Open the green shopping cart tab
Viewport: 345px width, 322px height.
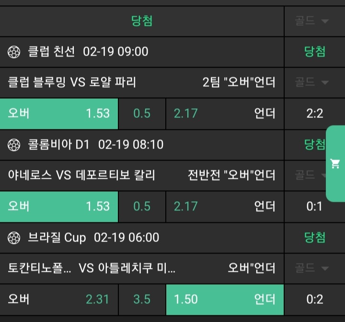[x=335, y=164]
